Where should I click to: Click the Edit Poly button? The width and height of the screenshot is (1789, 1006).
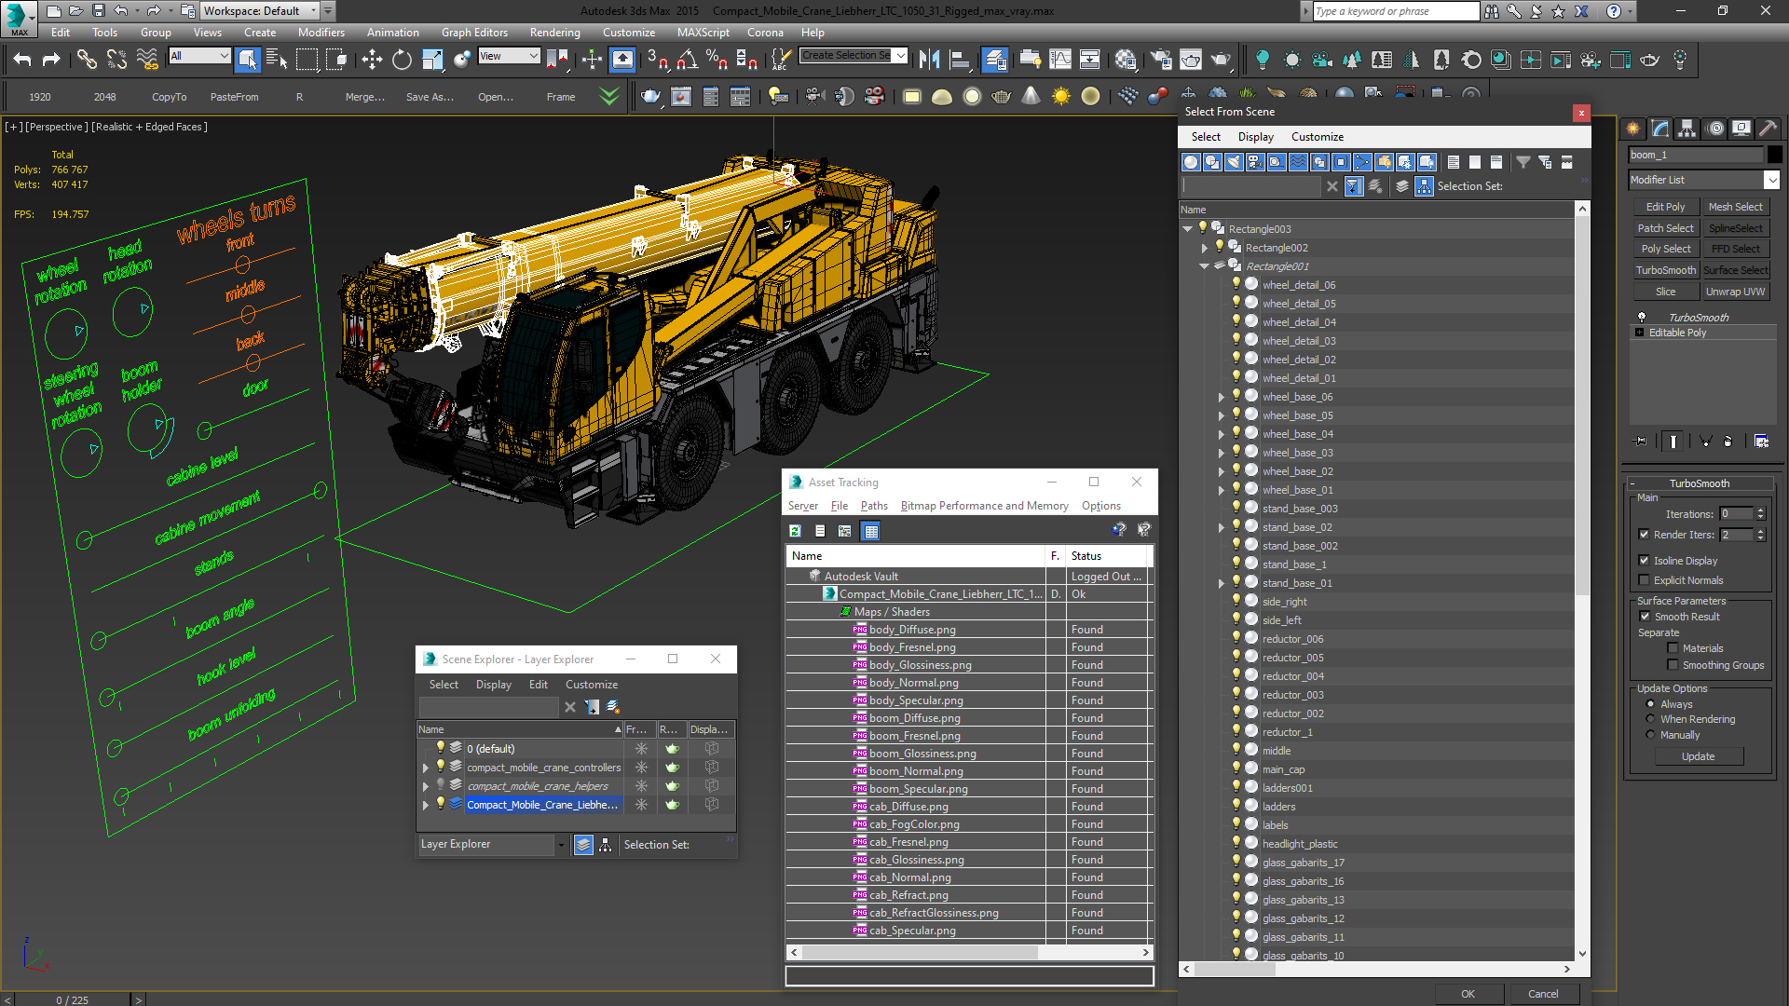pyautogui.click(x=1665, y=207)
